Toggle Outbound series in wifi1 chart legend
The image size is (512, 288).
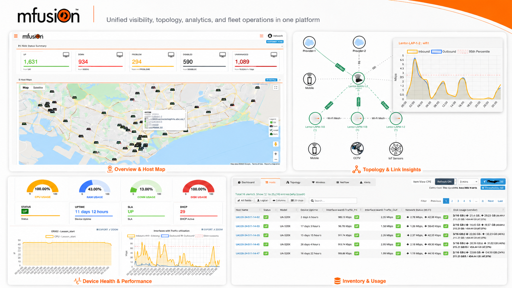[x=444, y=51]
